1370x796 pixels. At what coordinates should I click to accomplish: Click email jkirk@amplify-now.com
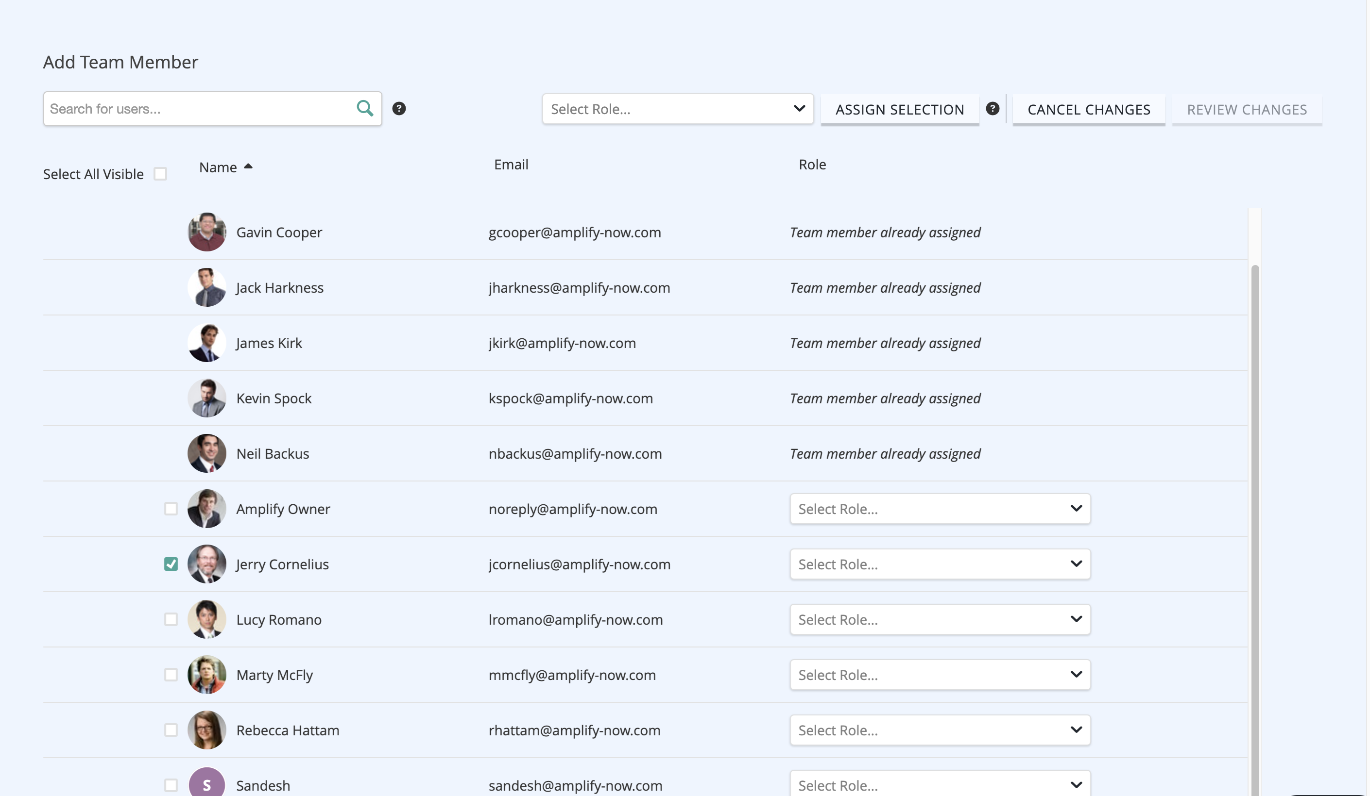coord(562,343)
